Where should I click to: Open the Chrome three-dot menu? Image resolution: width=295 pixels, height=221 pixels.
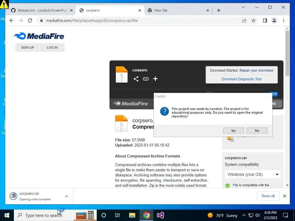click(283, 20)
